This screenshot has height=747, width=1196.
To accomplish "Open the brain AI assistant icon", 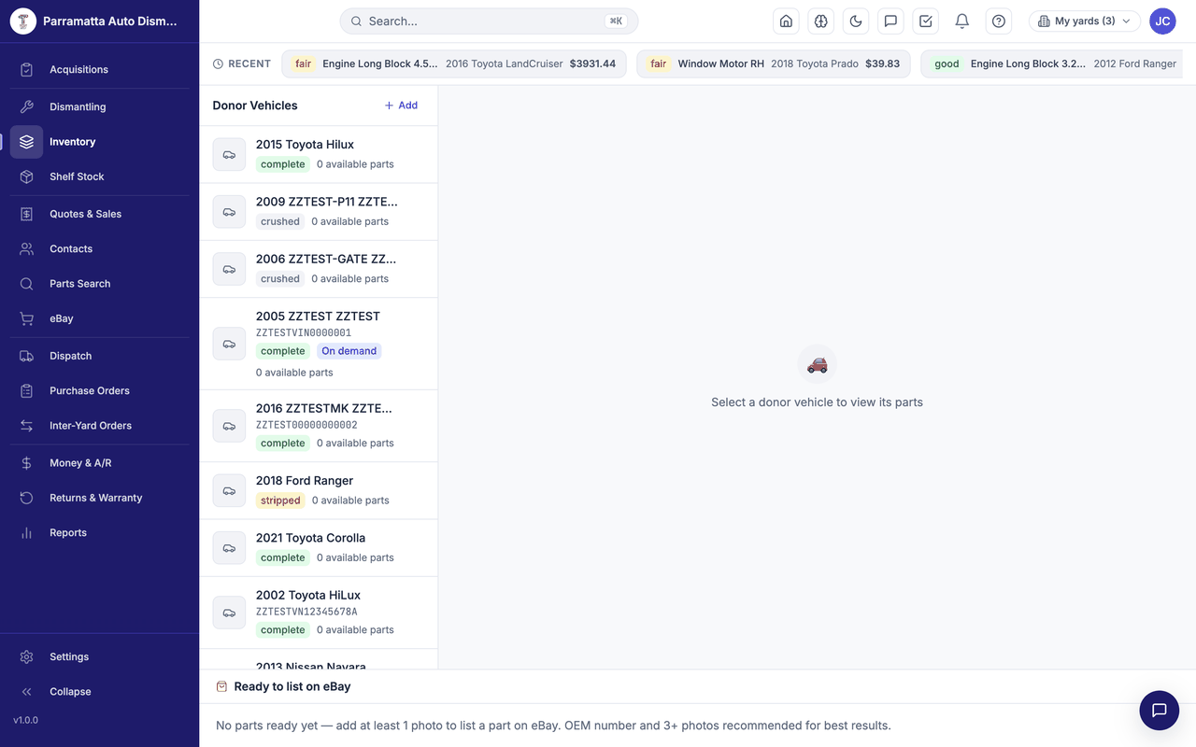I will pos(821,21).
